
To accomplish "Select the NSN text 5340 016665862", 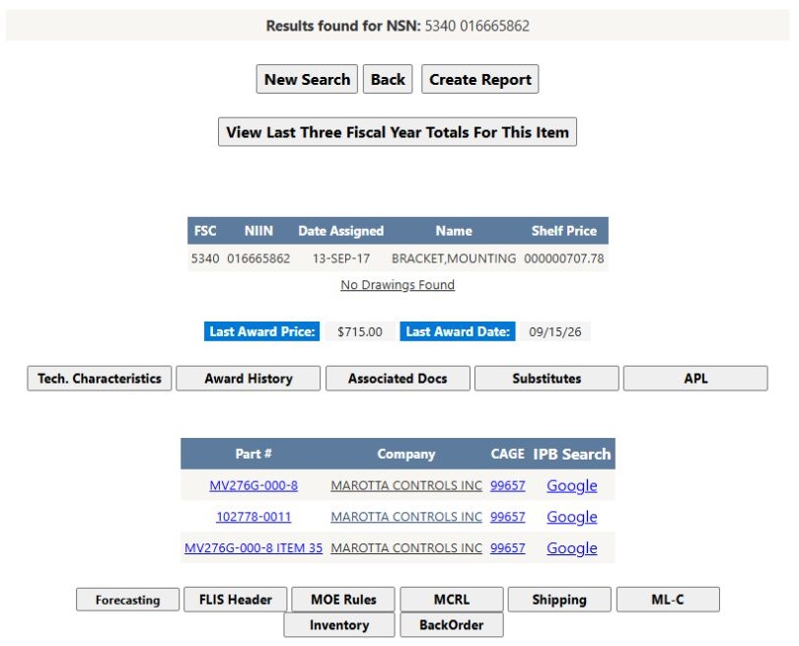I will click(477, 26).
